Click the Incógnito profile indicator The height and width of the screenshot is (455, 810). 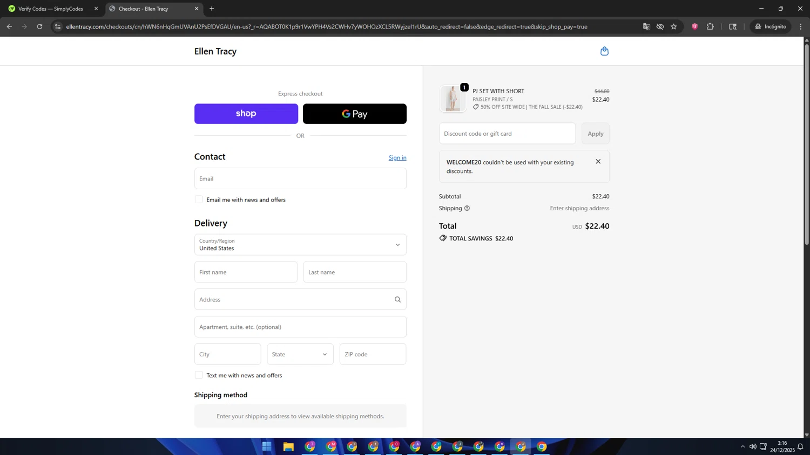pos(771,26)
